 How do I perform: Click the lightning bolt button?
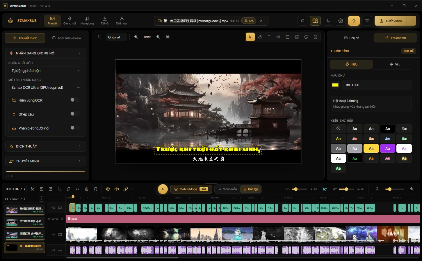(354, 21)
